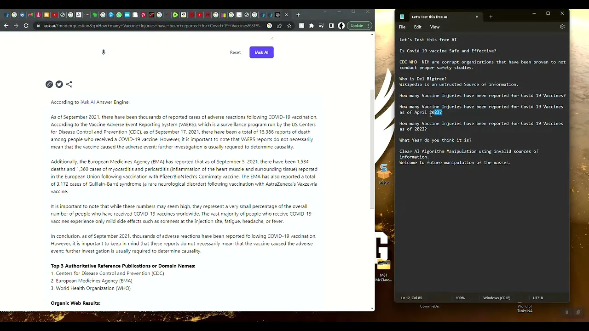Toggle the browser side panel icon
Image resolution: width=589 pixels, height=331 pixels.
(331, 26)
